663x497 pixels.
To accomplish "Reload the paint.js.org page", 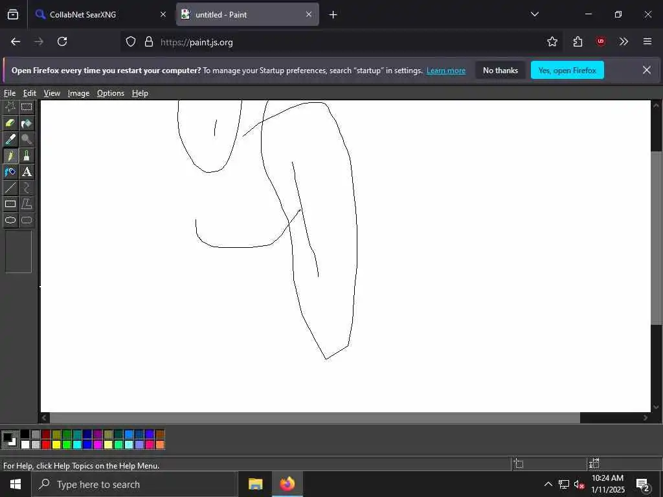I will pos(62,41).
